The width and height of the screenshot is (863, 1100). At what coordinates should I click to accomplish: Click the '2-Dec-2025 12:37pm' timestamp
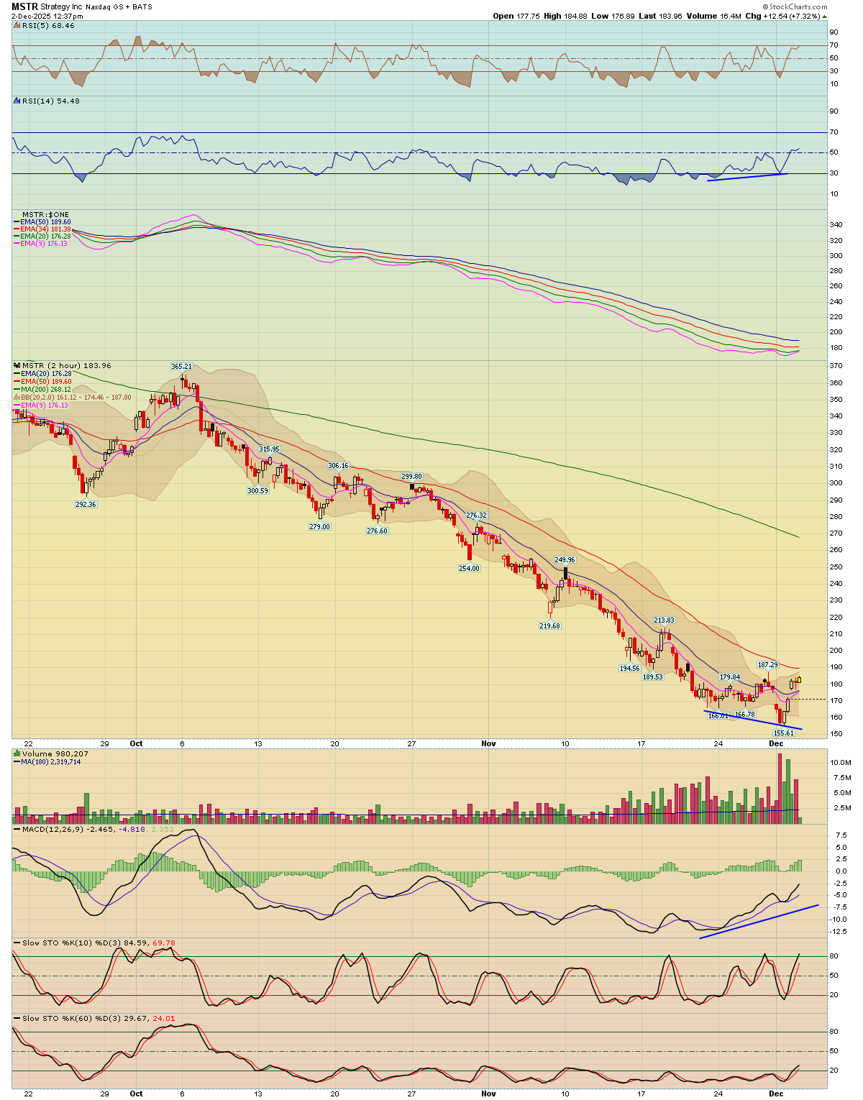(x=47, y=16)
